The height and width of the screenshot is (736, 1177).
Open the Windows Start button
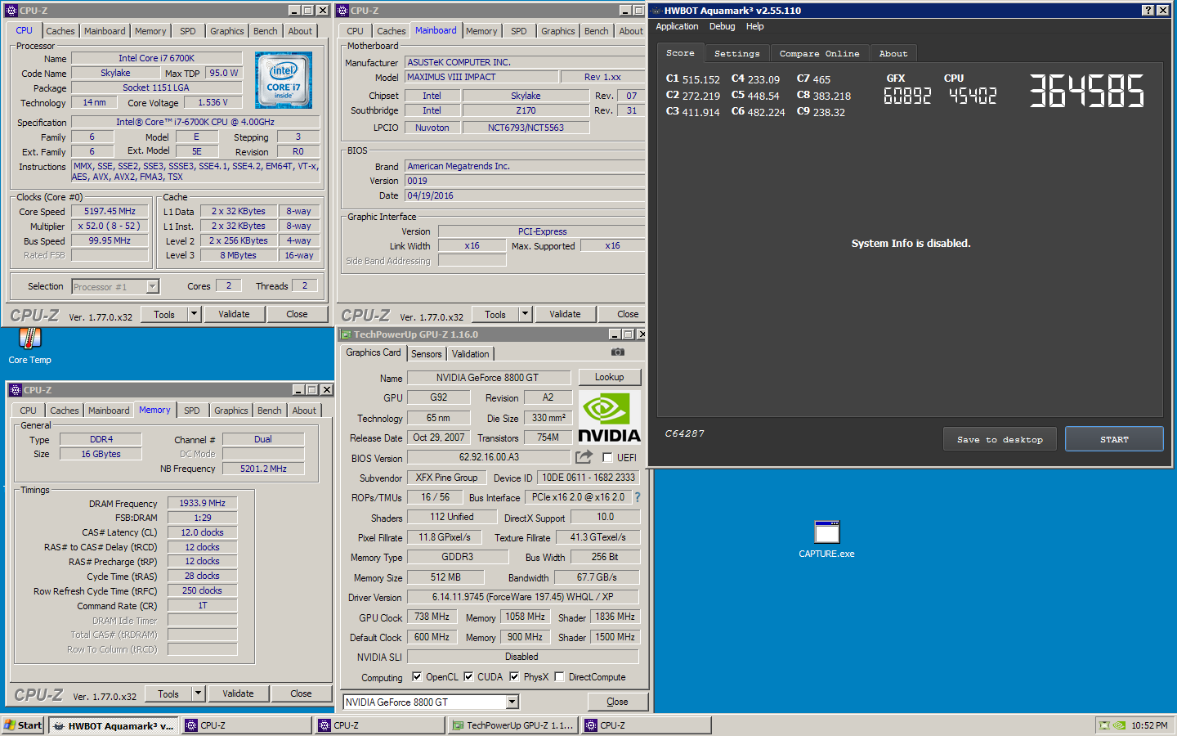point(23,725)
